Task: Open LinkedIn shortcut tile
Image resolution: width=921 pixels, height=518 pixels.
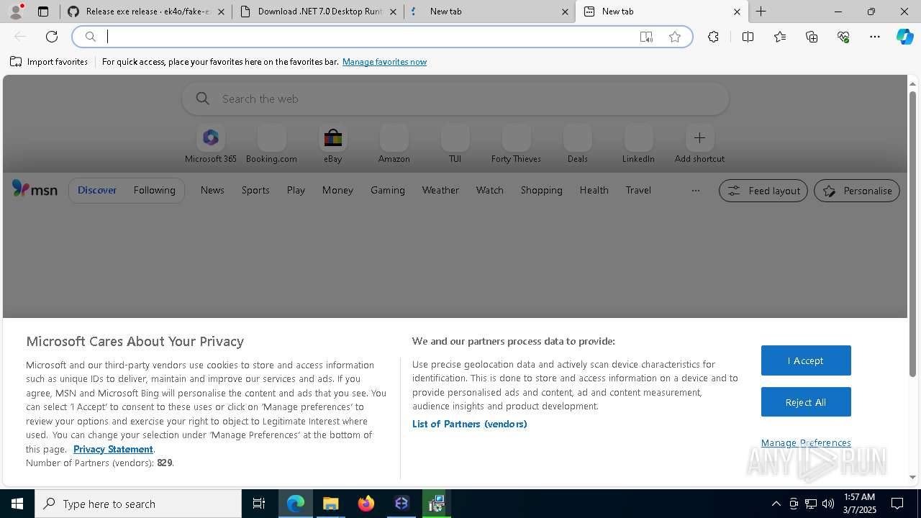Action: coord(638,144)
